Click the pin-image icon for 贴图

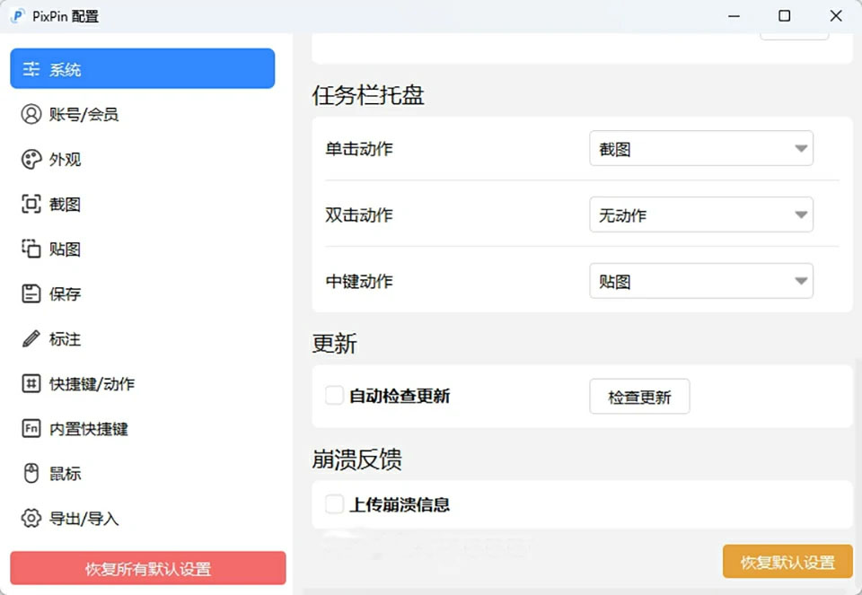(x=31, y=249)
